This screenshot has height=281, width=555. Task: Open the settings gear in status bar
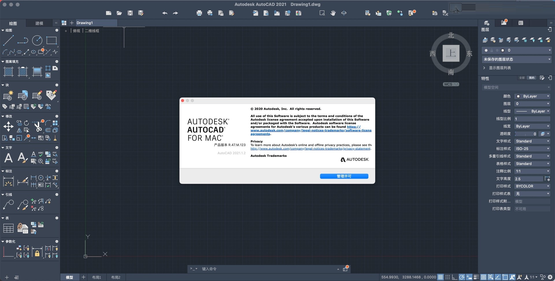tap(550, 277)
